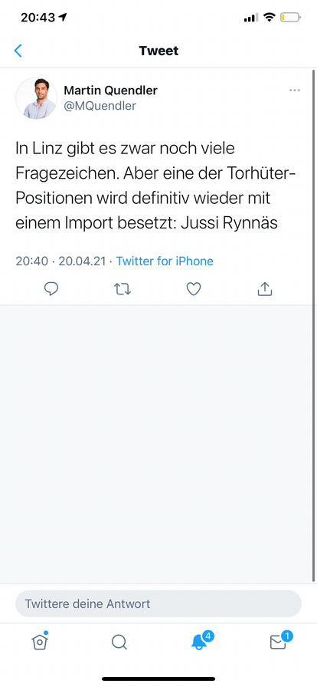
Task: Open the Search tab magnifier icon
Action: point(119,643)
